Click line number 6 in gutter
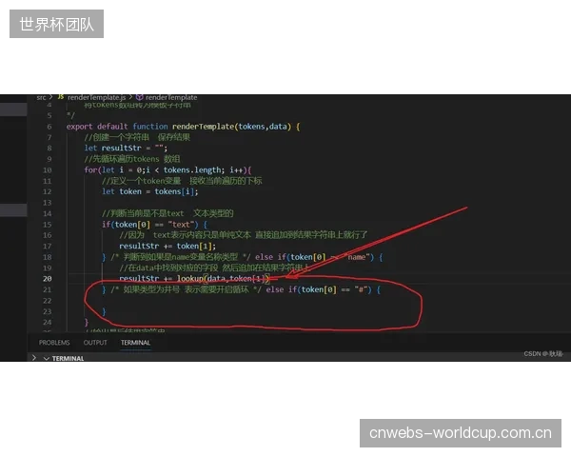 pyautogui.click(x=49, y=127)
